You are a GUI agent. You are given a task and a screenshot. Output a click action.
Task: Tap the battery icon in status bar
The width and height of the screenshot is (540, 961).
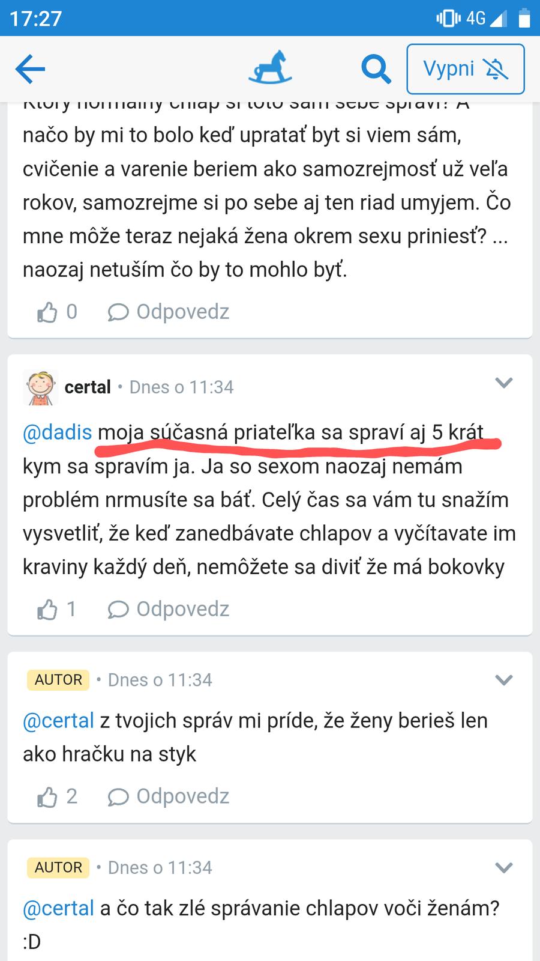point(524,19)
